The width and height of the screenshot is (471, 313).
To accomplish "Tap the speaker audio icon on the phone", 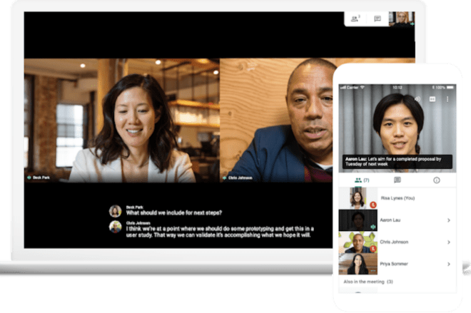I will coord(418,99).
